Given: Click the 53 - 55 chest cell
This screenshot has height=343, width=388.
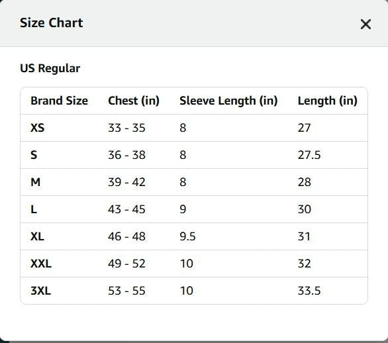Looking at the screenshot, I should 126,291.
